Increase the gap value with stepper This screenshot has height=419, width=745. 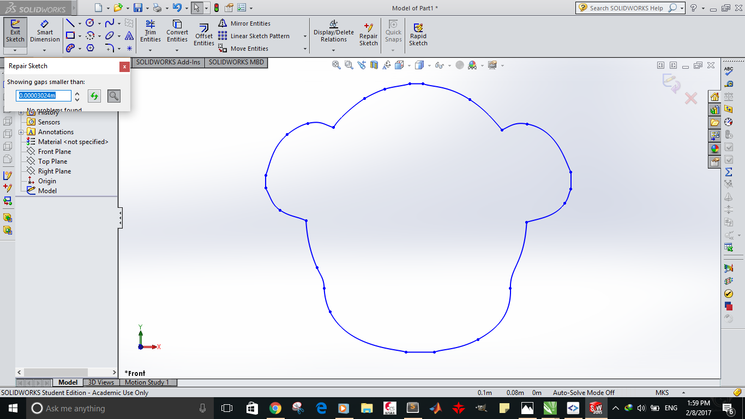pos(77,93)
